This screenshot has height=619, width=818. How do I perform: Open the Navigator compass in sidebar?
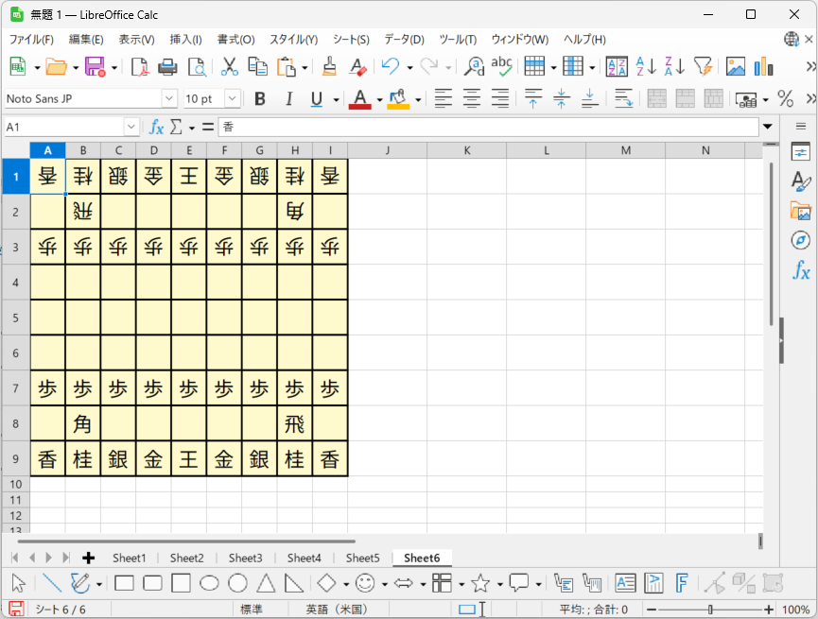tap(800, 240)
